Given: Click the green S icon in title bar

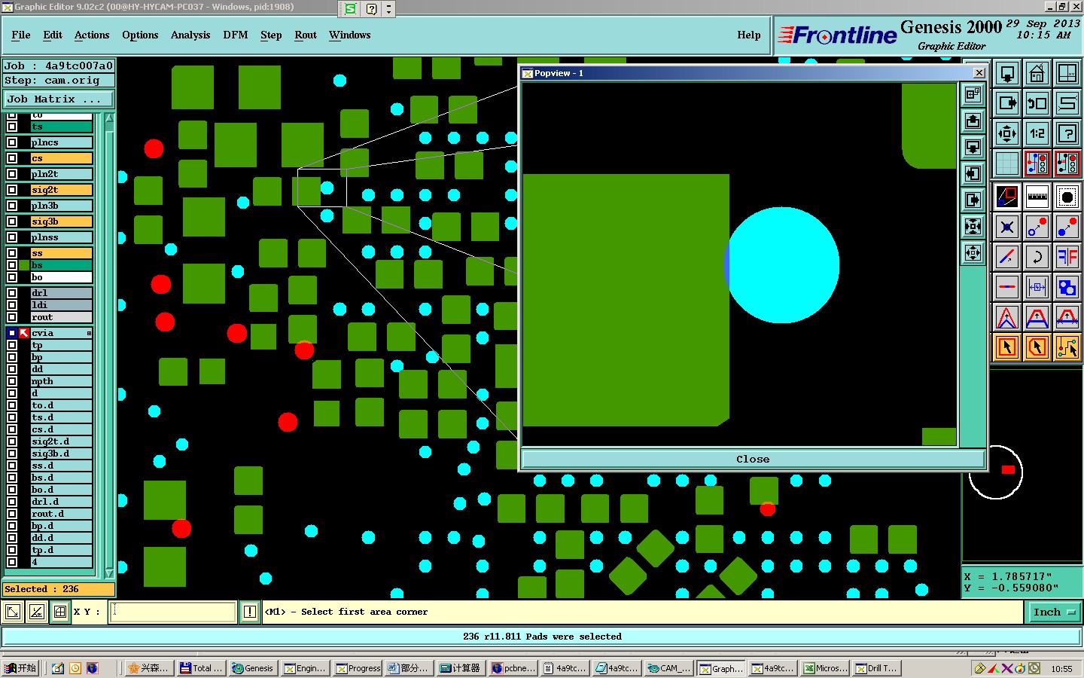Looking at the screenshot, I should [351, 9].
